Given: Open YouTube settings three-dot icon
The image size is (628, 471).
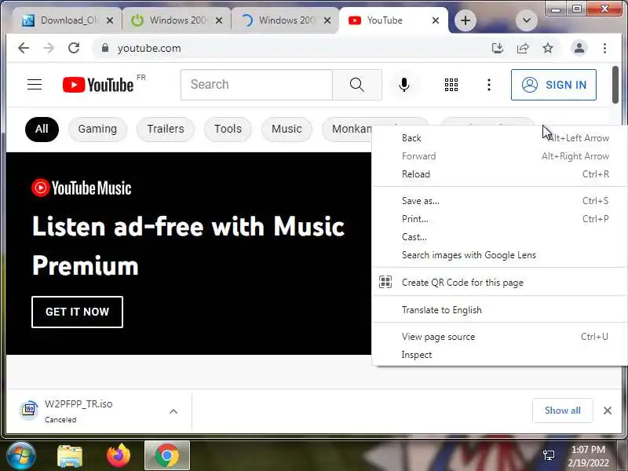Looking at the screenshot, I should (488, 85).
